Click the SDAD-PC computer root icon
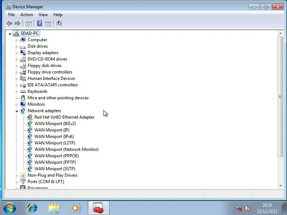 [x=16, y=33]
